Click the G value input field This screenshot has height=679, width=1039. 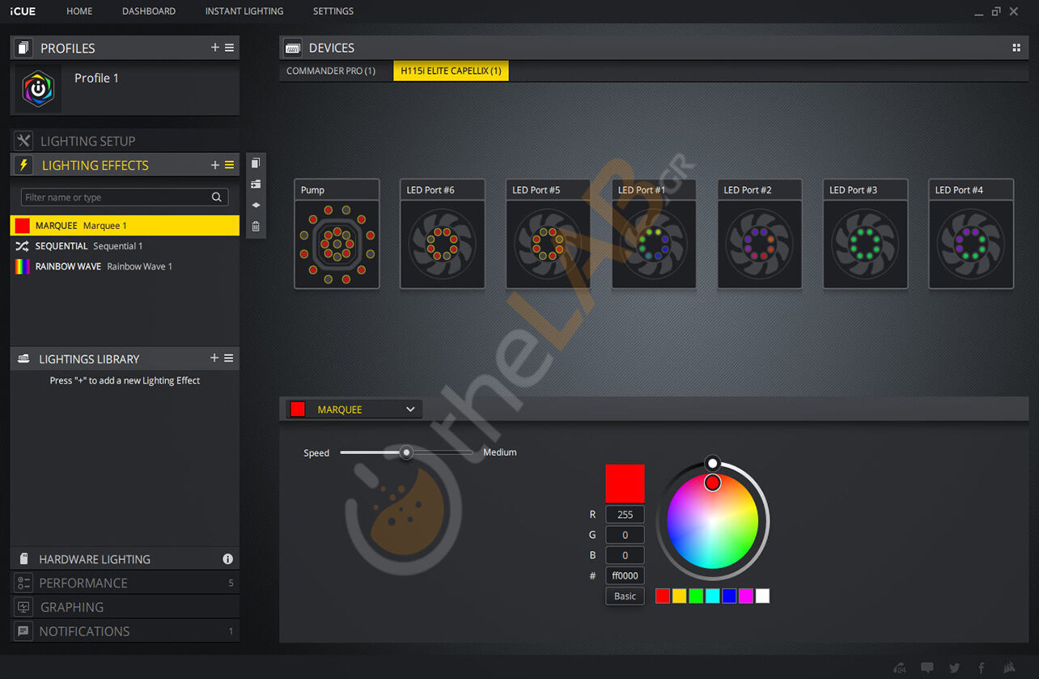click(625, 534)
